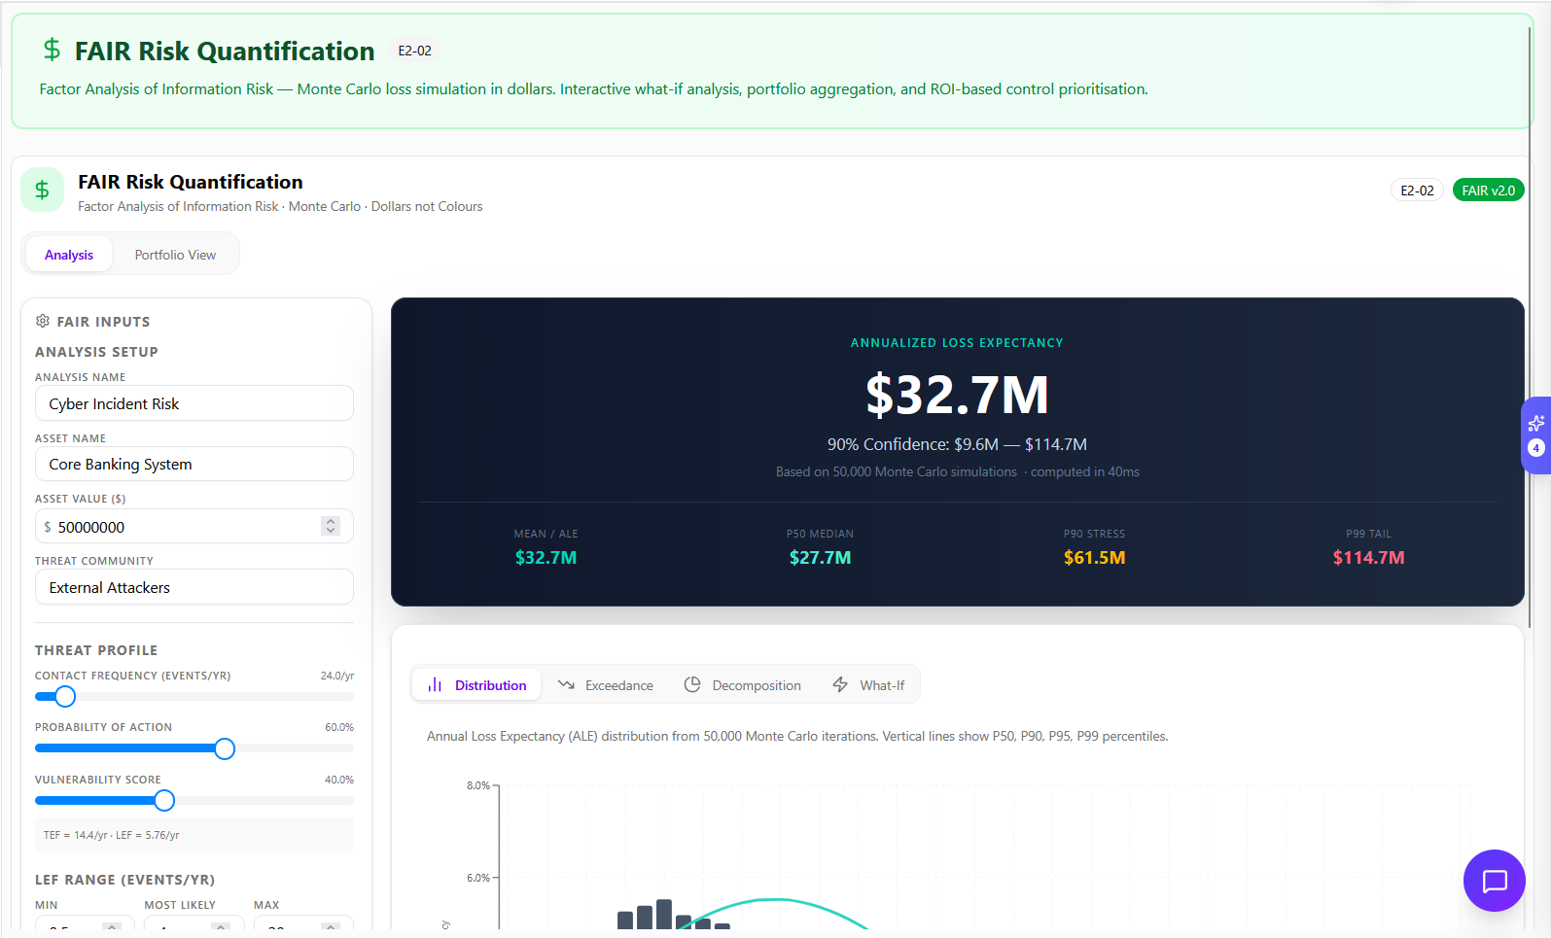Click the Vulnerability Score slider handle
The image size is (1551, 938).
click(164, 801)
